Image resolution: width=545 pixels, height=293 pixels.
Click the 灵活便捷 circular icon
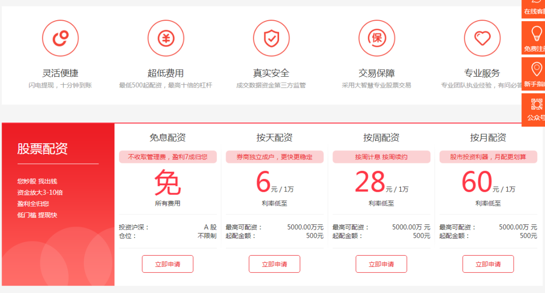tap(60, 38)
